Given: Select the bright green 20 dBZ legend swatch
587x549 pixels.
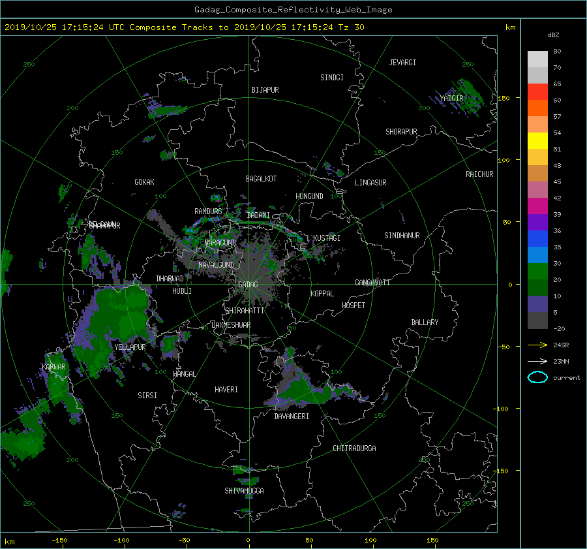Looking at the screenshot, I should [x=537, y=271].
